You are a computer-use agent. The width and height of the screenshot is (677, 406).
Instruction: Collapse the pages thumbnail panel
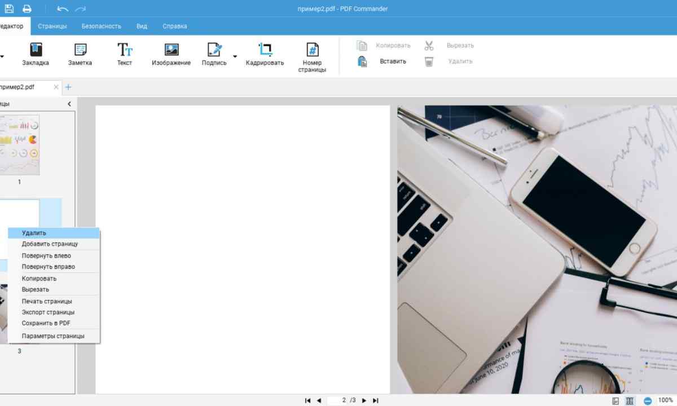tap(69, 104)
